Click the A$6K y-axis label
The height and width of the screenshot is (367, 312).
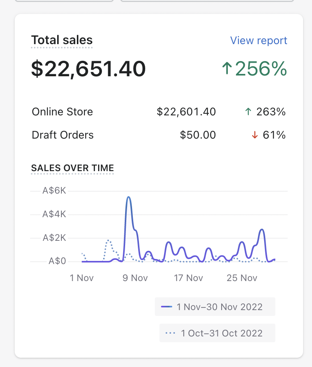tap(54, 191)
